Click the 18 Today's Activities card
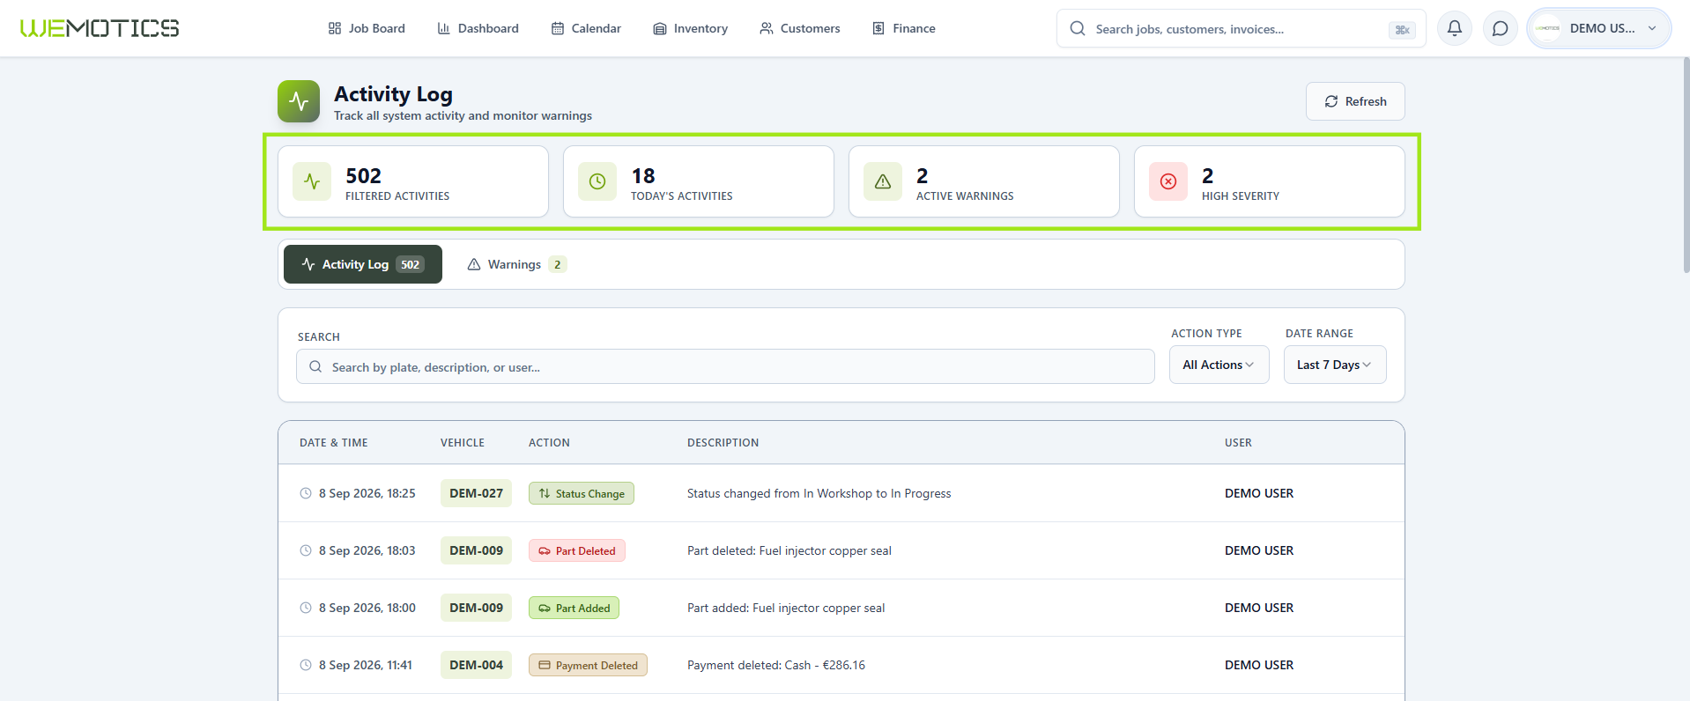This screenshot has width=1690, height=701. (699, 181)
